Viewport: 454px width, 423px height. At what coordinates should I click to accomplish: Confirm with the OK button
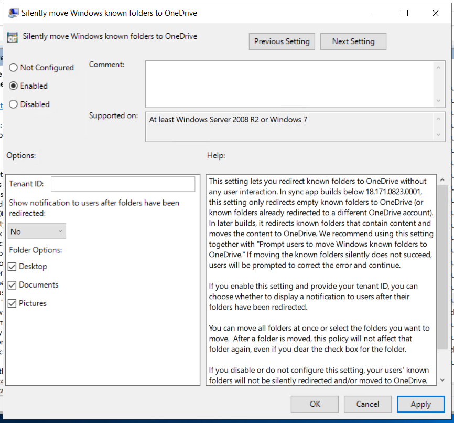click(315, 404)
